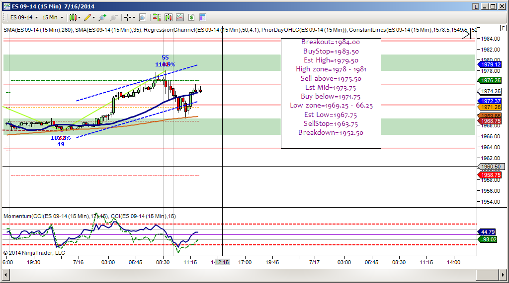Click the 44.79 CCI value marker
Viewport: 509px width, 283px height.
(487, 232)
